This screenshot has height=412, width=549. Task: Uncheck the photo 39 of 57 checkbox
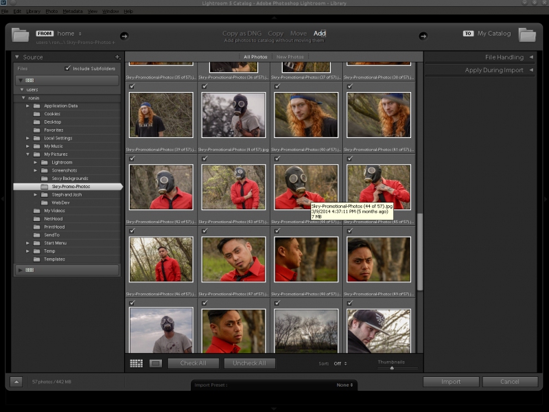[x=132, y=87]
